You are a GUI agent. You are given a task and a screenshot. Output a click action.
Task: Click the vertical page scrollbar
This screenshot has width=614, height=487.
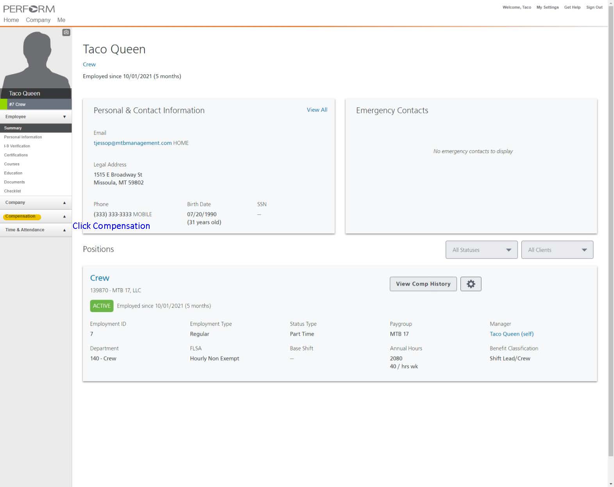611,234
